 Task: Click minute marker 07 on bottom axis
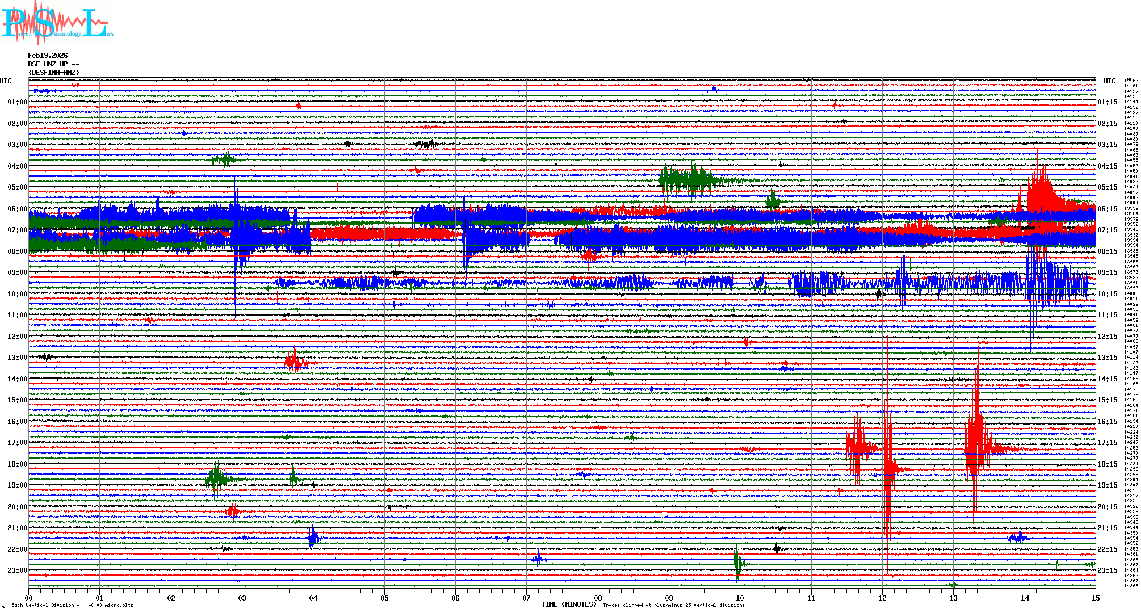coord(527,598)
